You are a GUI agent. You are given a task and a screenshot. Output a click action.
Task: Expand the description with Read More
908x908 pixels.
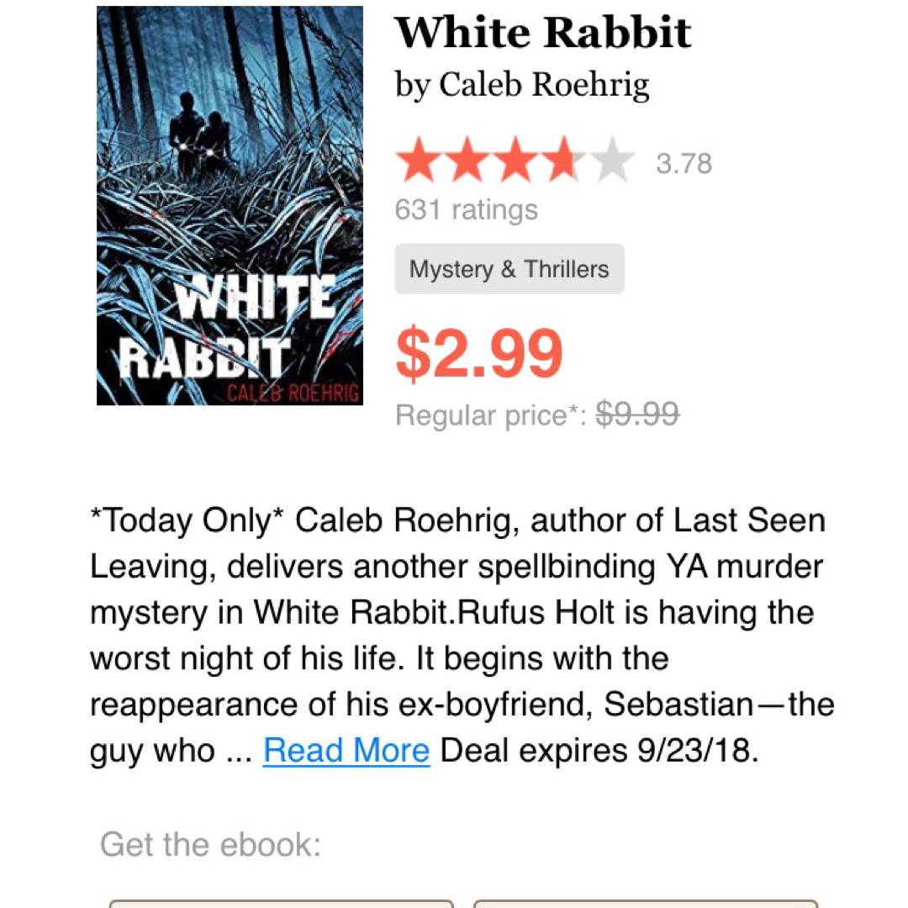(x=346, y=750)
